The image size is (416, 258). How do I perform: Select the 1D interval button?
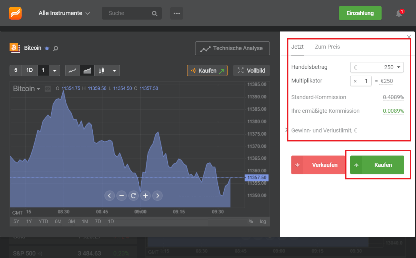(29, 70)
